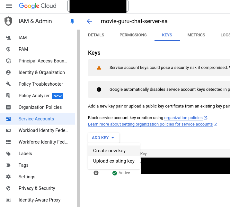Click the pin icon next to IAM & Admin
The image size is (230, 207).
click(72, 21)
